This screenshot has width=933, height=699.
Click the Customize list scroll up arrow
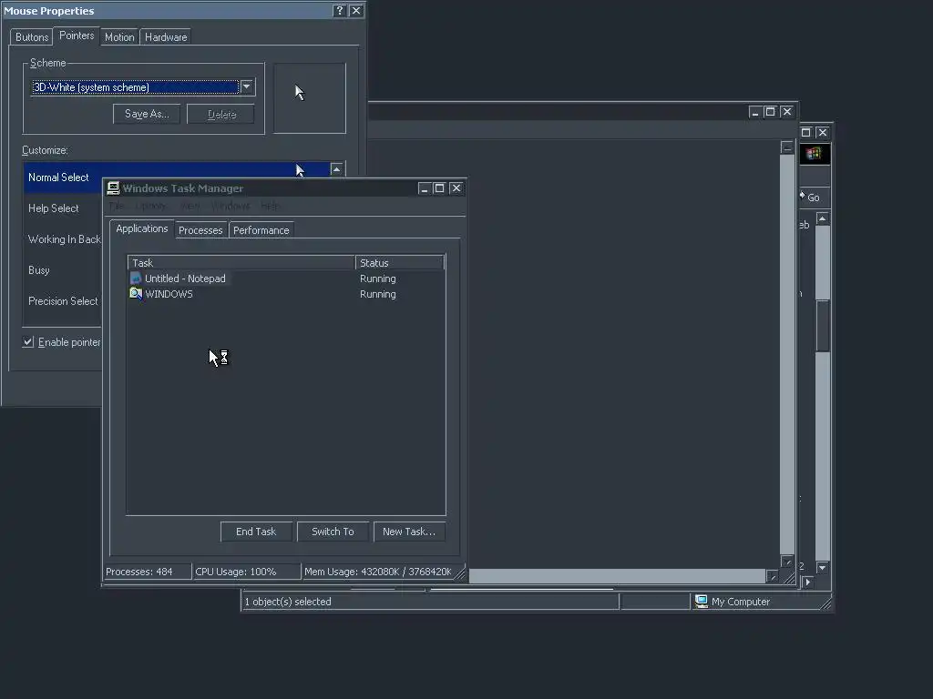tap(336, 169)
